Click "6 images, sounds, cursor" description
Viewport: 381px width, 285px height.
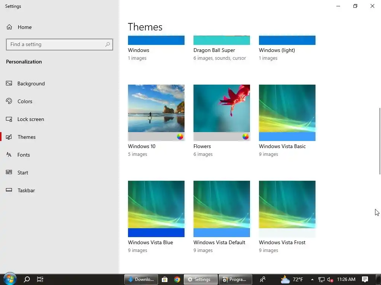point(220,58)
